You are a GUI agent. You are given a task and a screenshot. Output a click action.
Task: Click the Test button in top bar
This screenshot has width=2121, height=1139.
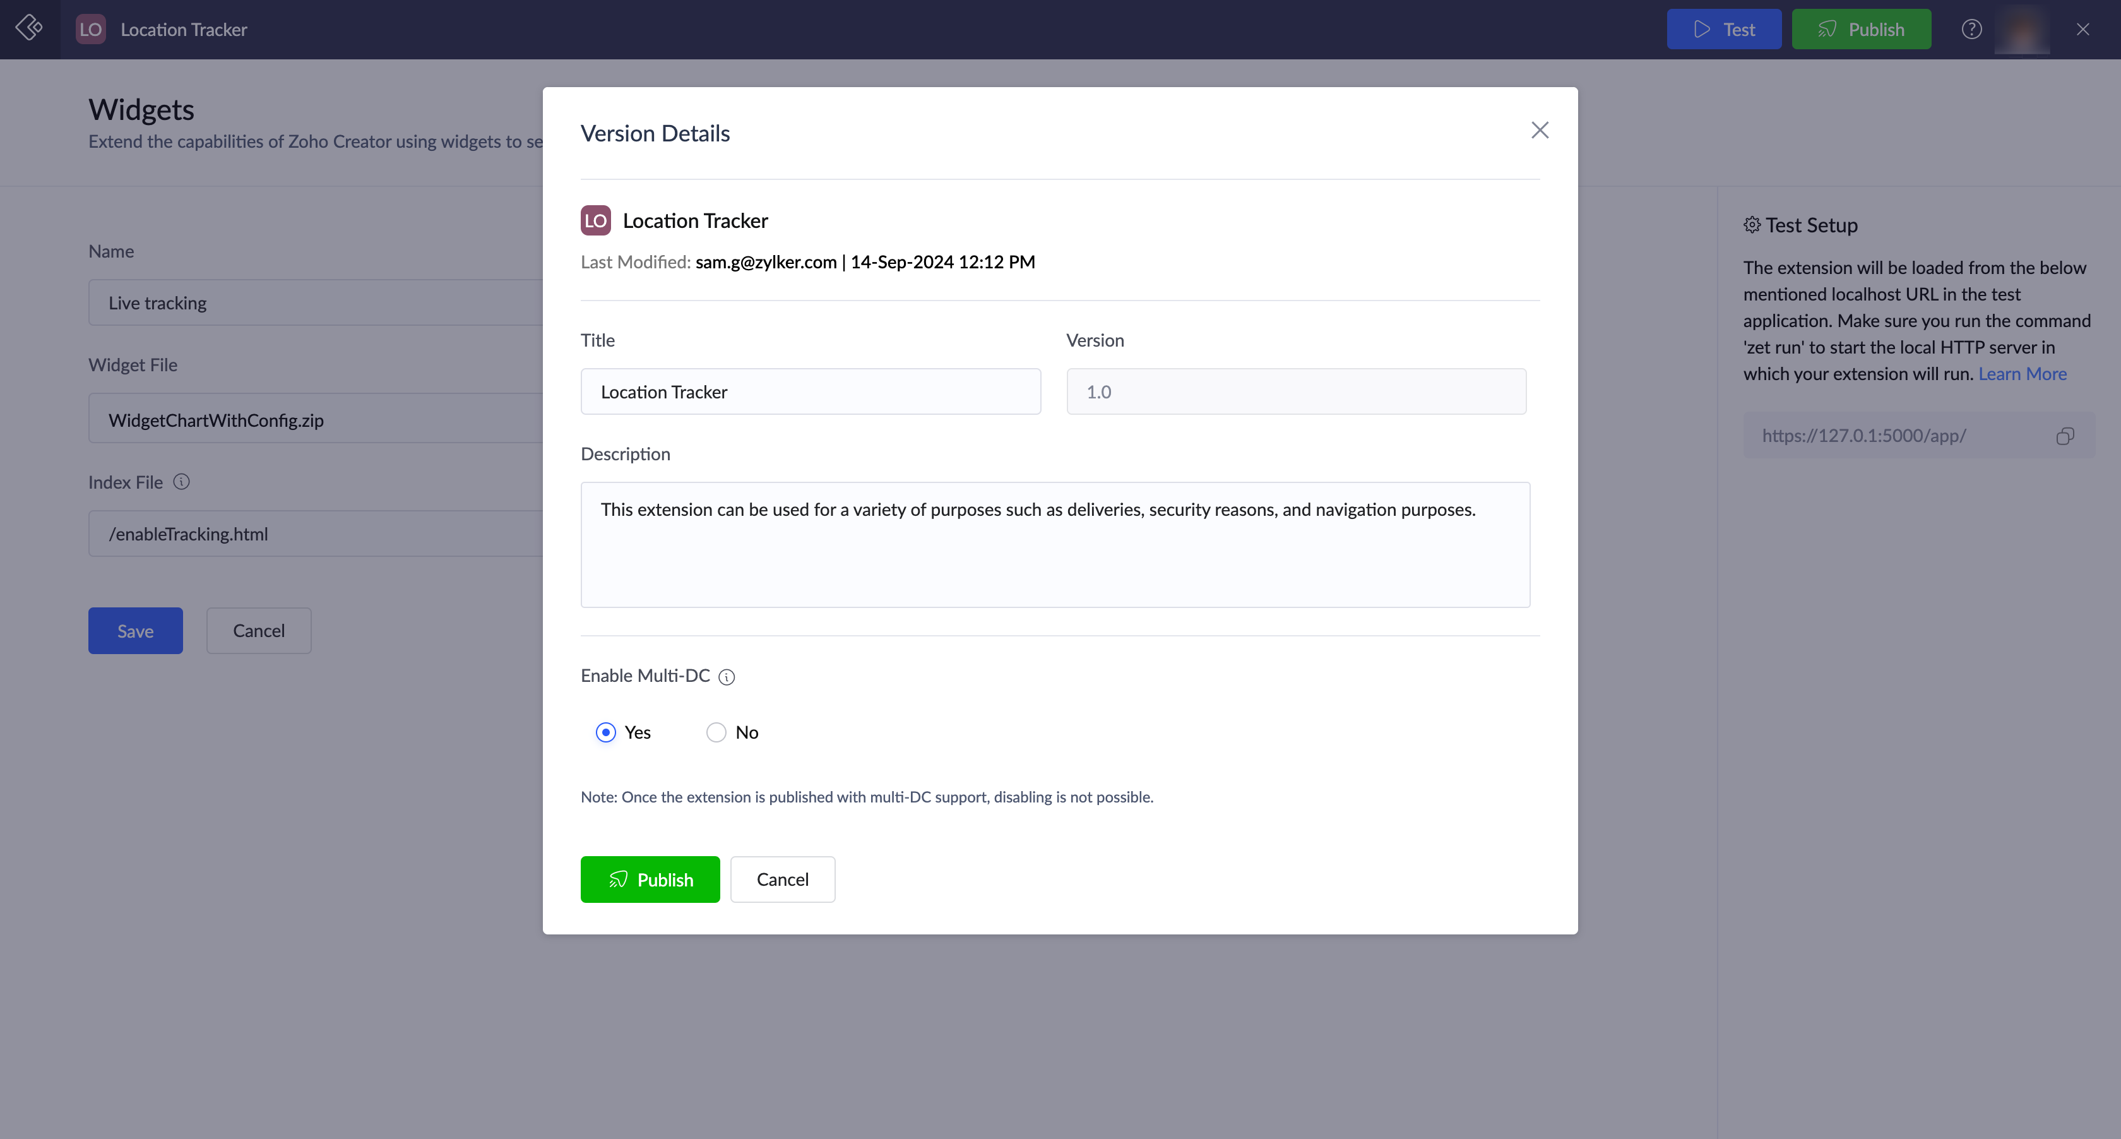(1723, 30)
